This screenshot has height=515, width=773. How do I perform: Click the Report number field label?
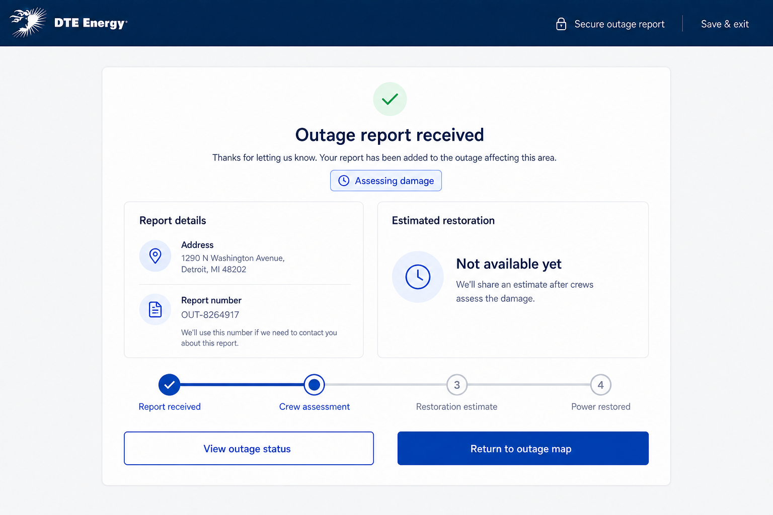211,300
